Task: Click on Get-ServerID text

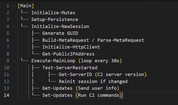Action: 75,74
